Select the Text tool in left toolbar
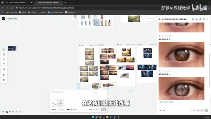Screen dimensions: 211x119 (x=4, y=64)
